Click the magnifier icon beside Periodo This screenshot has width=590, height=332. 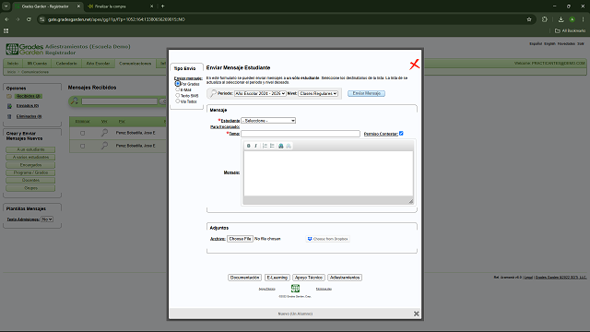pos(213,93)
